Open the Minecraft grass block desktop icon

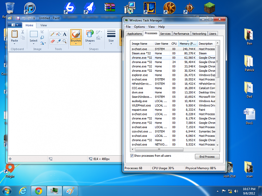coord(209,8)
